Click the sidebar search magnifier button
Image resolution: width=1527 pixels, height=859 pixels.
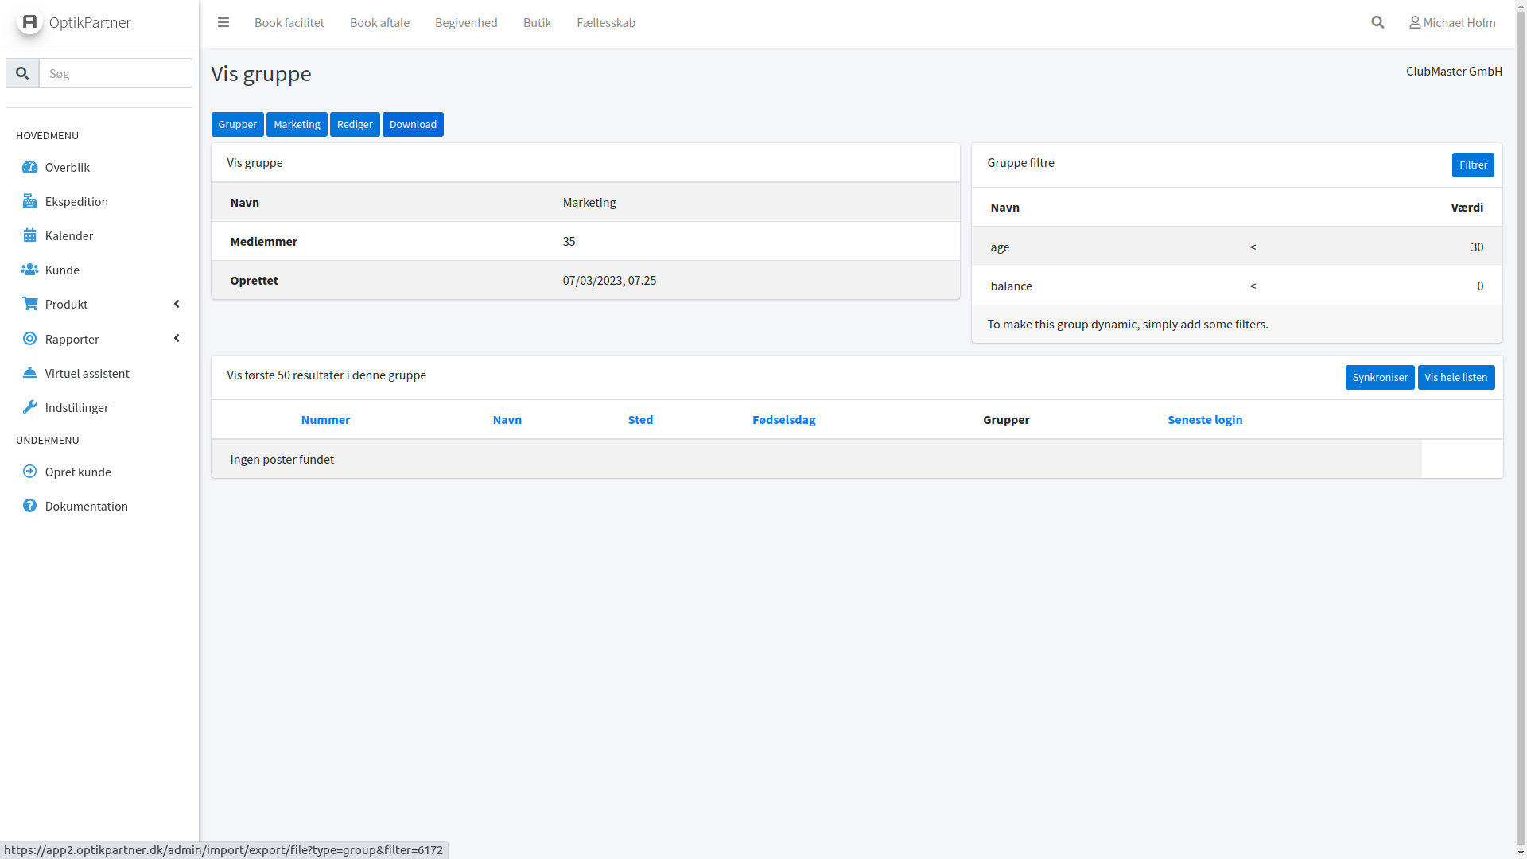pyautogui.click(x=22, y=73)
